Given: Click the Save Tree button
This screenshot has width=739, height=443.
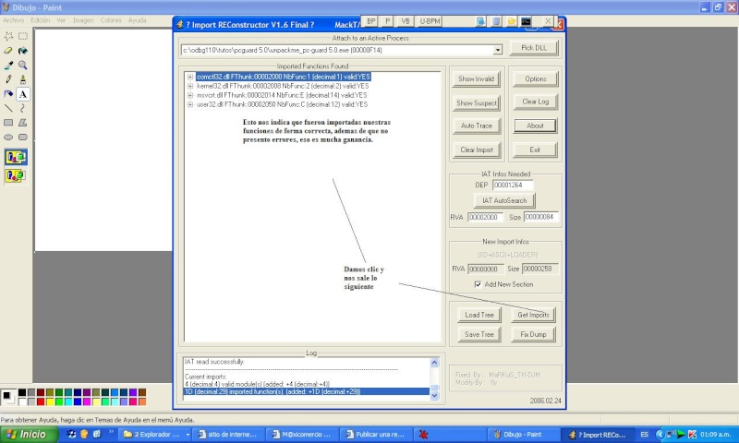Looking at the screenshot, I should [x=479, y=334].
